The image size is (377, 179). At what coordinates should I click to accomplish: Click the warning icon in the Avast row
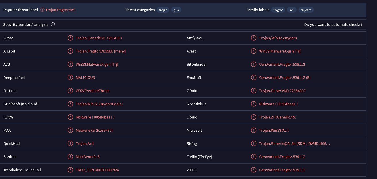tap(254, 51)
